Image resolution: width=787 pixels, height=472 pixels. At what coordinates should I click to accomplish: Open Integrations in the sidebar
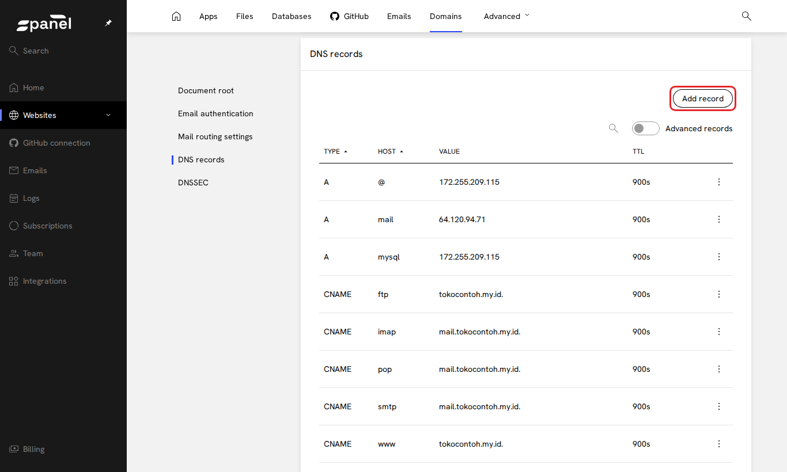(x=63, y=281)
